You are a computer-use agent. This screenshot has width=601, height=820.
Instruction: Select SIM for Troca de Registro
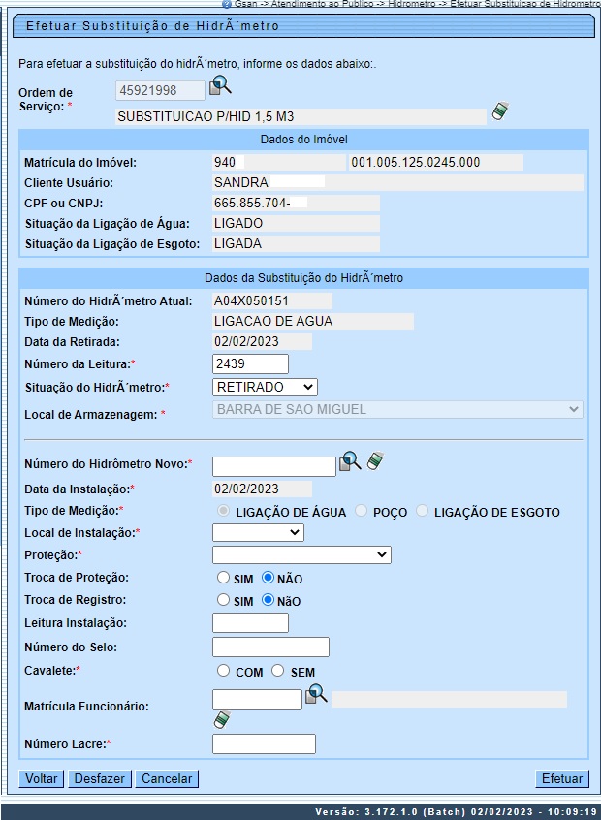pyautogui.click(x=224, y=600)
